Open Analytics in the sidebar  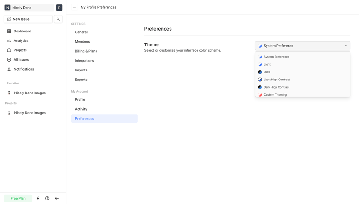pos(21,40)
